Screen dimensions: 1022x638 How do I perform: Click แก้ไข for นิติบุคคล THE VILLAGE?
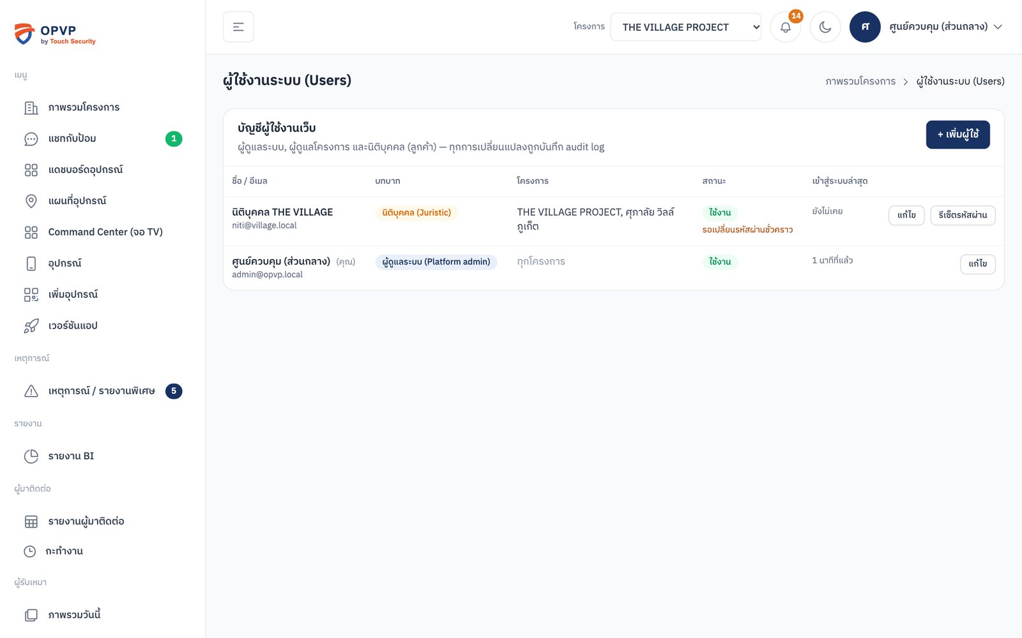(x=906, y=216)
